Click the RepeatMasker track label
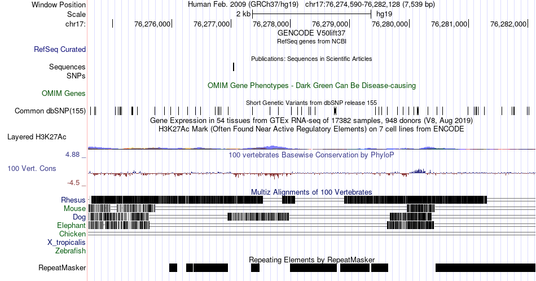The width and height of the screenshot is (536, 281). 62,267
